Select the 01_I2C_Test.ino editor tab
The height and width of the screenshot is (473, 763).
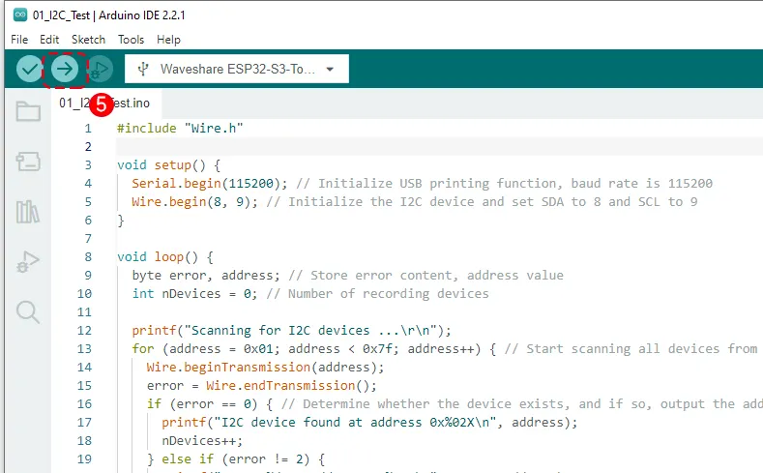[x=106, y=103]
